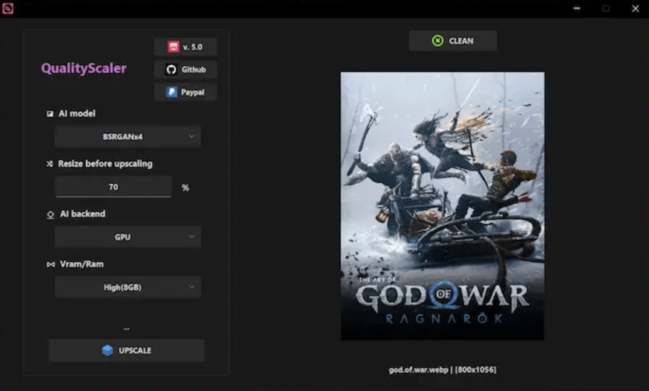Click the god.of.war.webp file info text
Viewport: 649px width, 391px height.
tap(443, 370)
